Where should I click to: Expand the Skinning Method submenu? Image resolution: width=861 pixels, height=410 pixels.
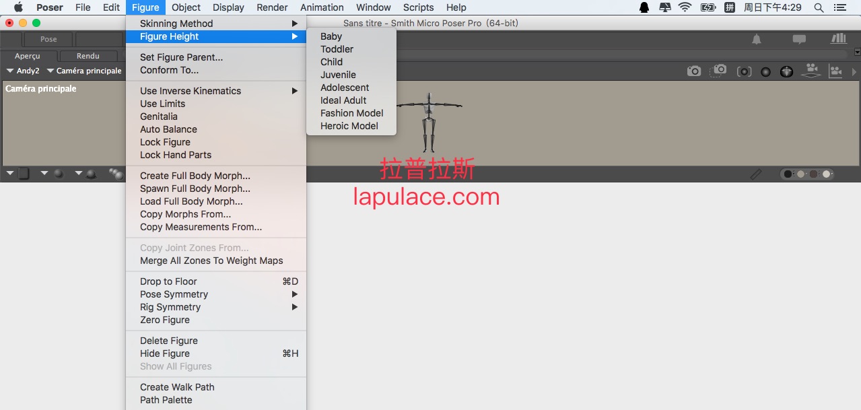pos(216,24)
